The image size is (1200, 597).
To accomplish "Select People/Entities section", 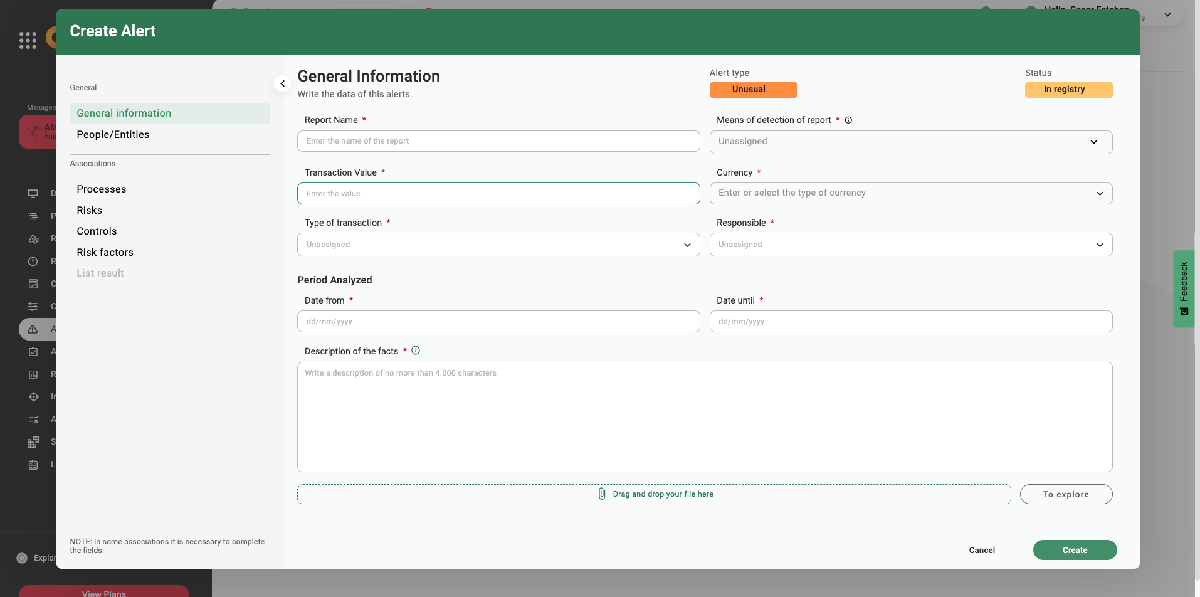I will (x=113, y=135).
